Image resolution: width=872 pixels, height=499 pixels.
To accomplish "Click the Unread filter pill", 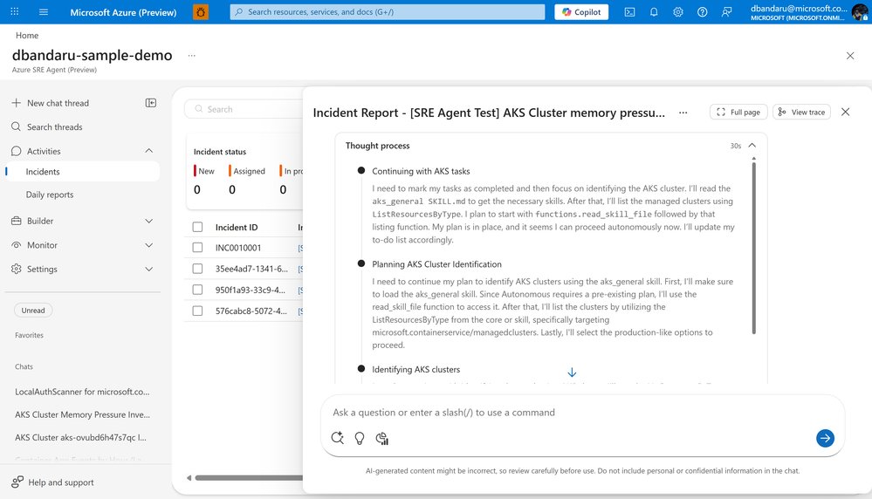I will [33, 310].
